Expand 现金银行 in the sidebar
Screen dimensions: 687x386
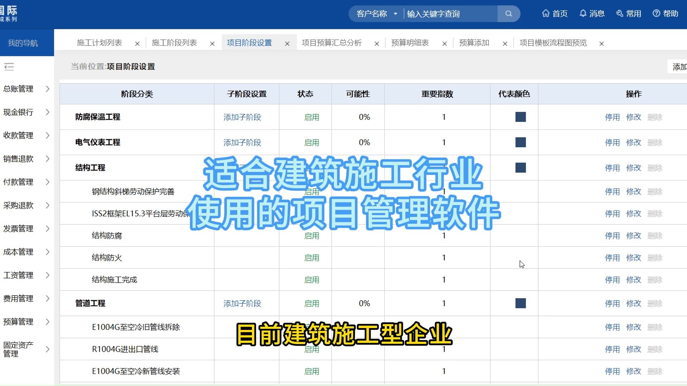click(27, 112)
